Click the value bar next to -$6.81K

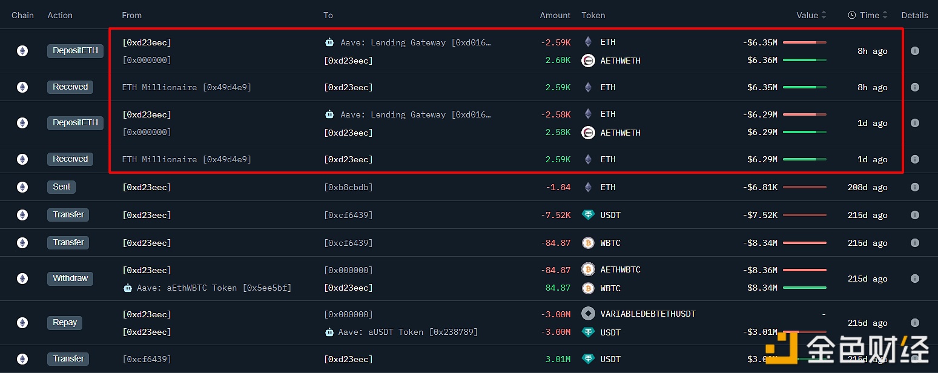tap(804, 187)
